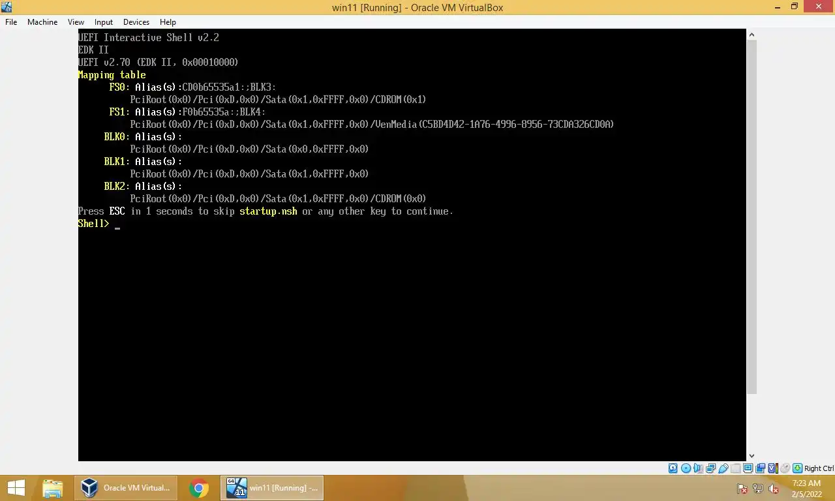Click the audio status icon in VM status bar
The image size is (835, 501).
[x=698, y=468]
